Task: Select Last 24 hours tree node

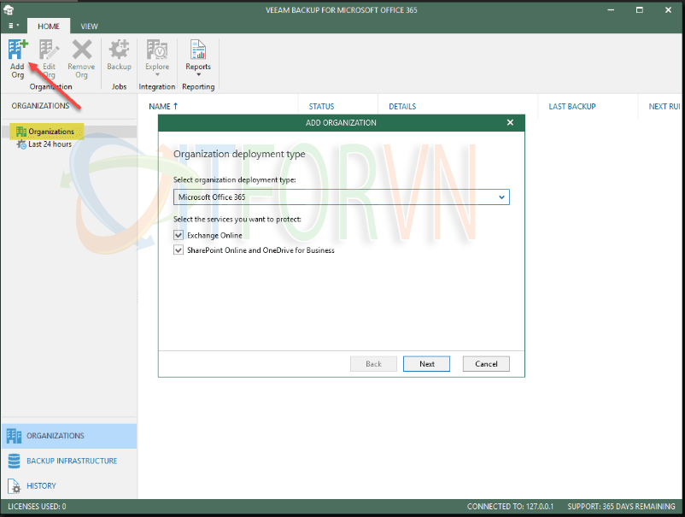Action: pos(50,144)
